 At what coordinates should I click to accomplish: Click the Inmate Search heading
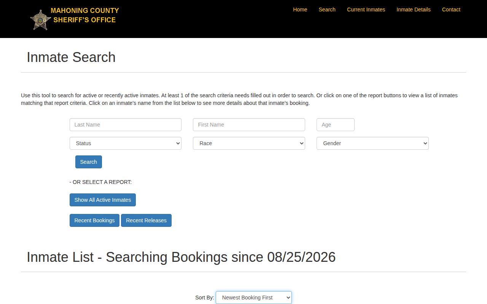71,57
